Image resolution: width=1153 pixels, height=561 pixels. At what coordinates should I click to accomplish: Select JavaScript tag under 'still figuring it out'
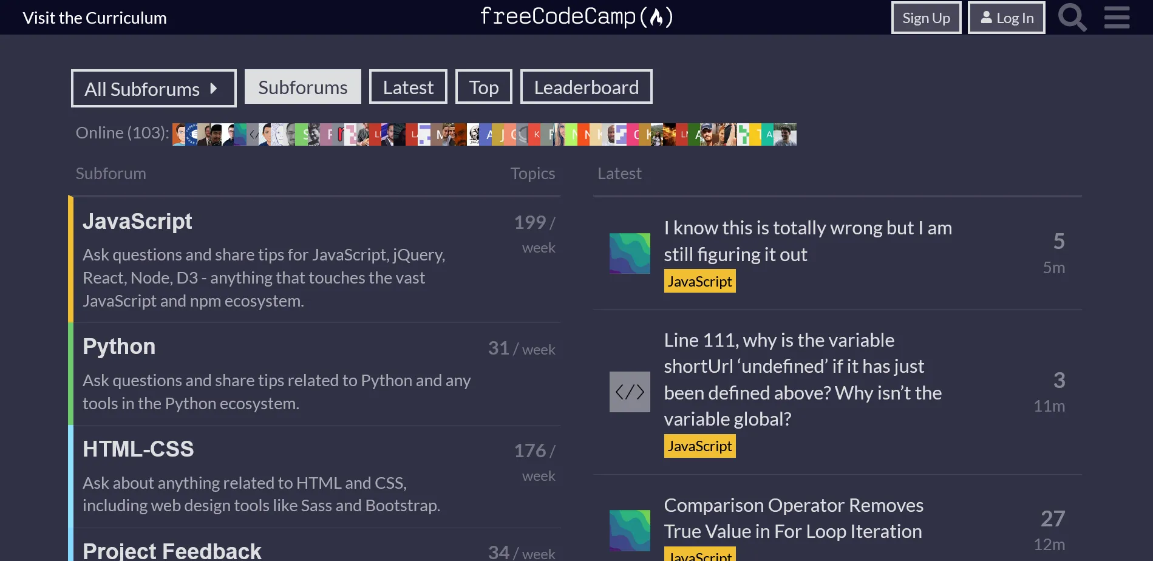[699, 281]
